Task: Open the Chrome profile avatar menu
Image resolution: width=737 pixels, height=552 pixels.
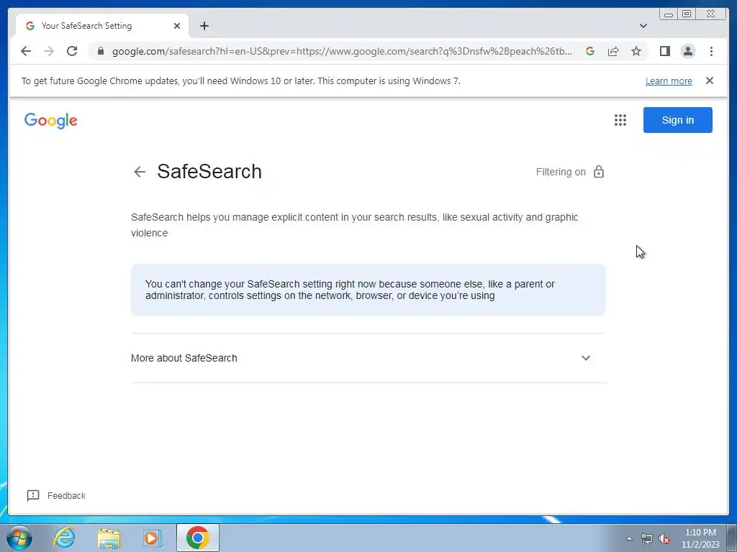Action: pyautogui.click(x=687, y=51)
